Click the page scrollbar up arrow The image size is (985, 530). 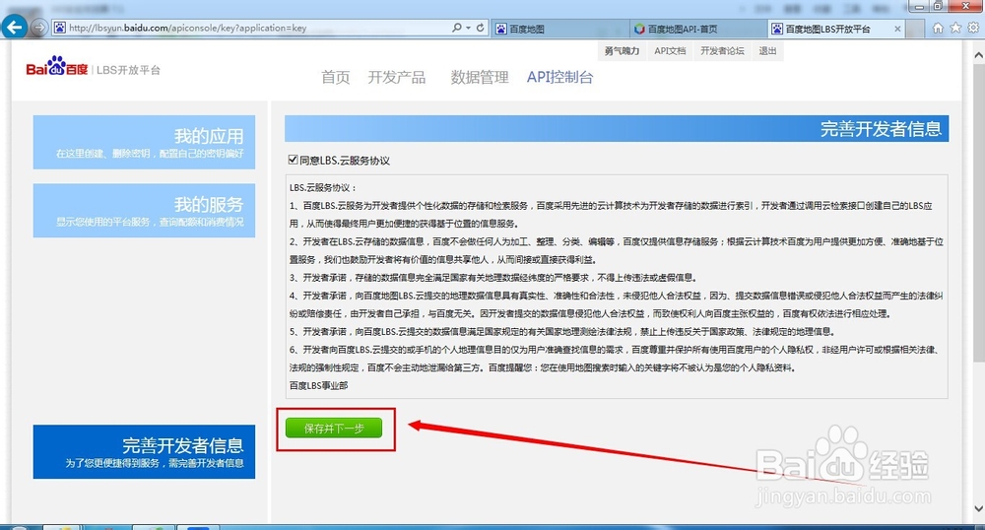coord(978,55)
